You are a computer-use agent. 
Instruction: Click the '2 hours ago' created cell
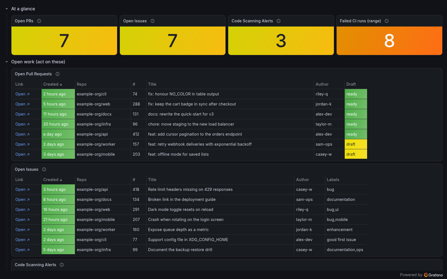58,94
